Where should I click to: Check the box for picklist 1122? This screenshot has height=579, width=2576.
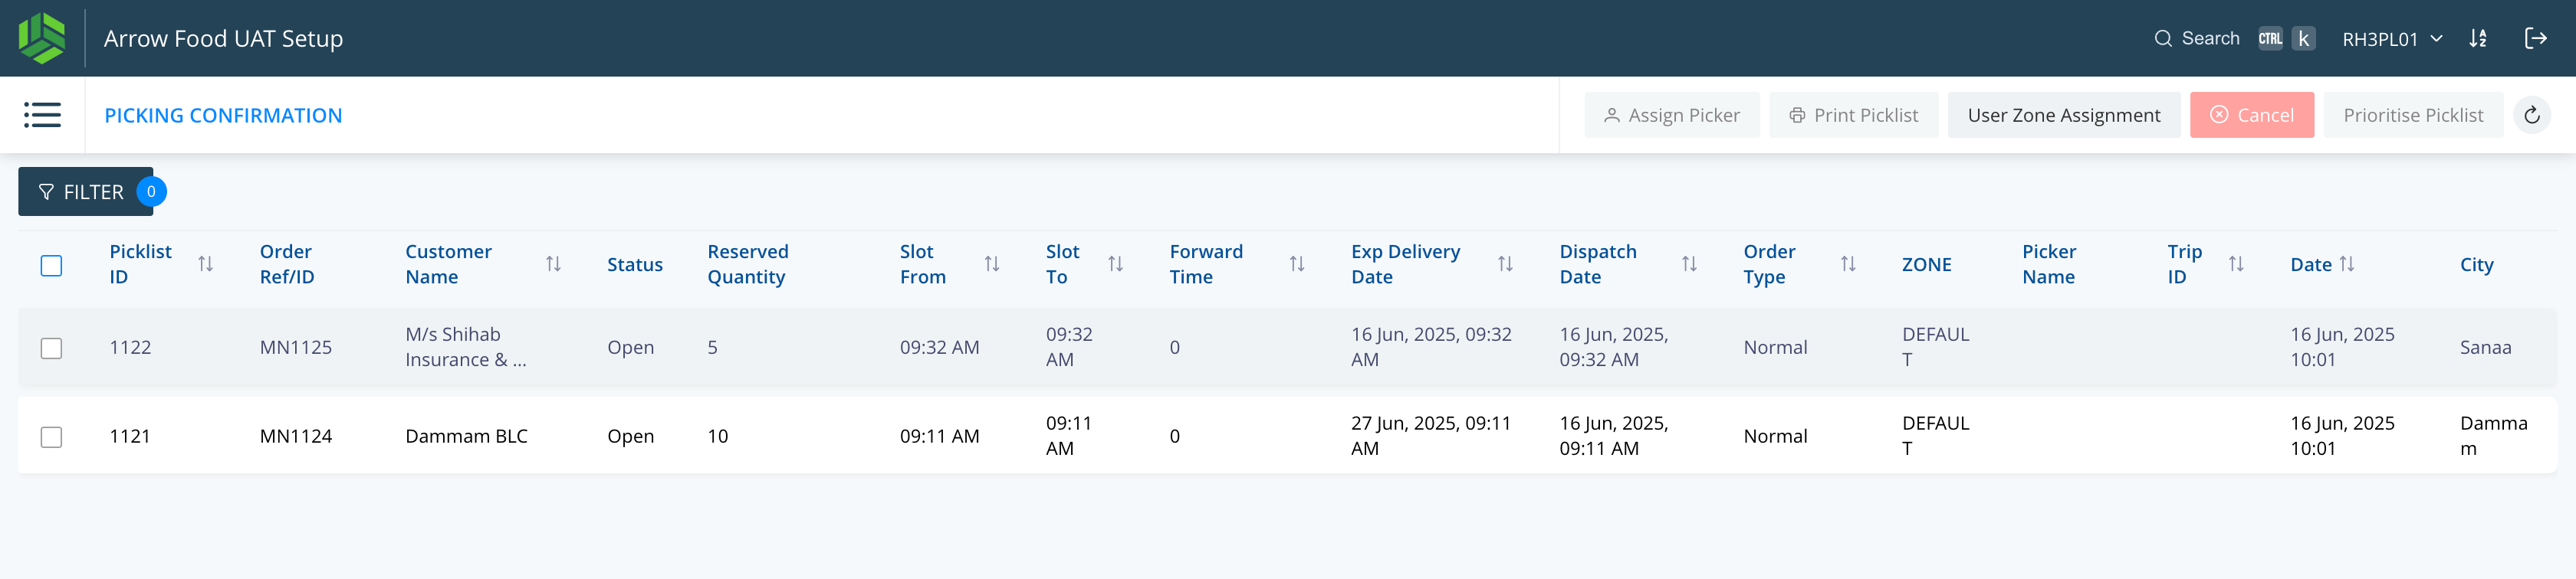(x=51, y=348)
